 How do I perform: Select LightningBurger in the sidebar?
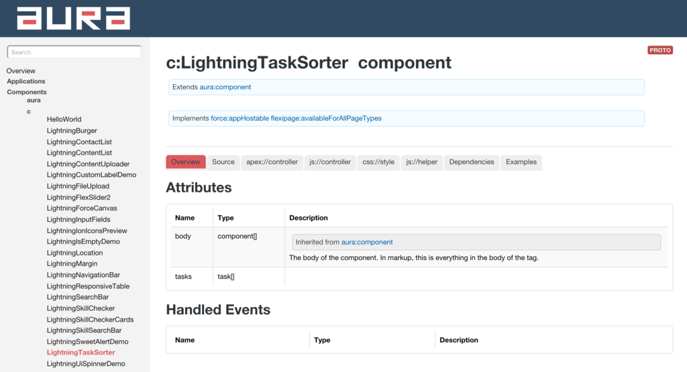(x=72, y=131)
